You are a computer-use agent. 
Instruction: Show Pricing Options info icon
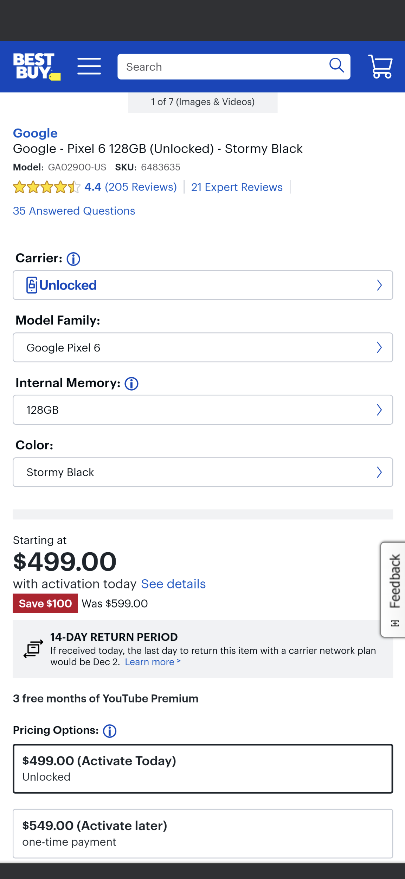[x=110, y=731]
